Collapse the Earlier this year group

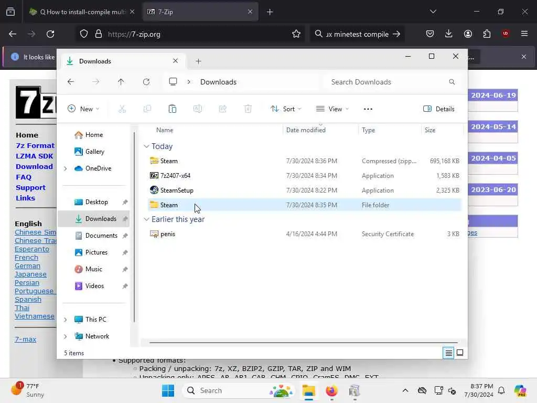[147, 219]
